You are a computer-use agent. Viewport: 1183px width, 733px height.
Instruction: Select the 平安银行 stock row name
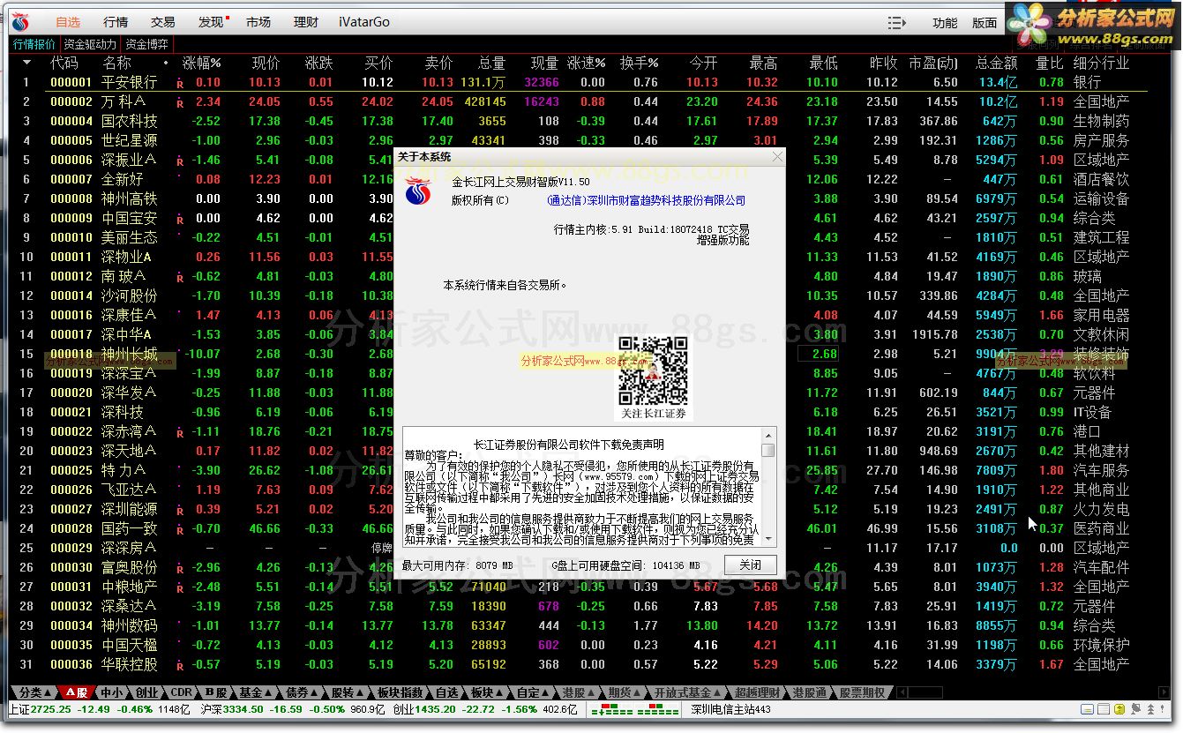point(129,82)
